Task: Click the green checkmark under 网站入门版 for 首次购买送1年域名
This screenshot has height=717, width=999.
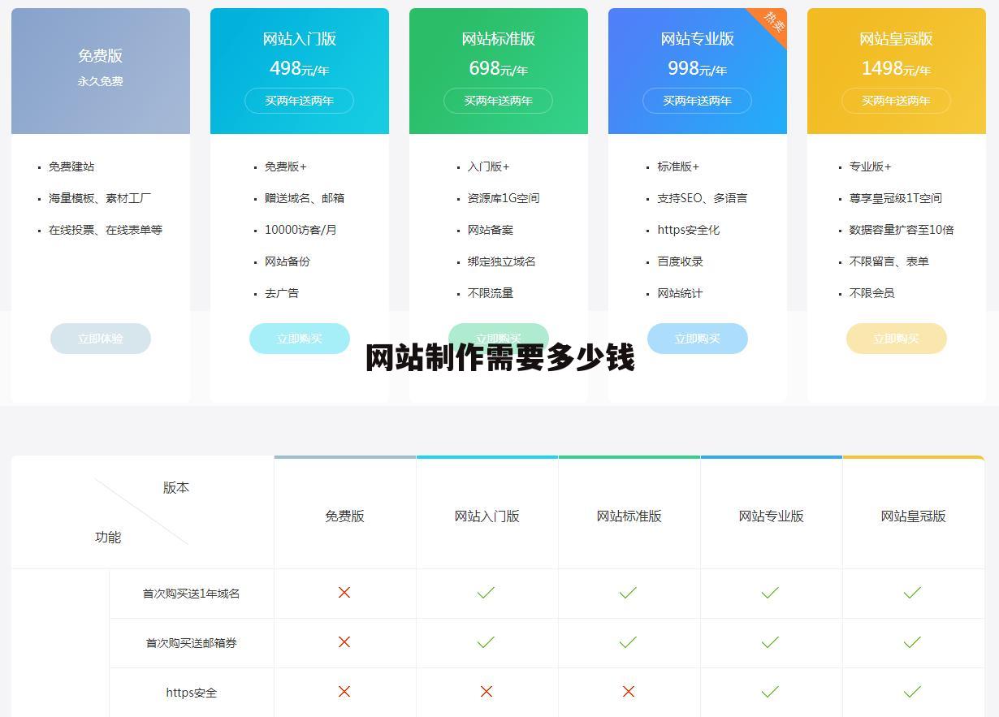Action: click(486, 593)
